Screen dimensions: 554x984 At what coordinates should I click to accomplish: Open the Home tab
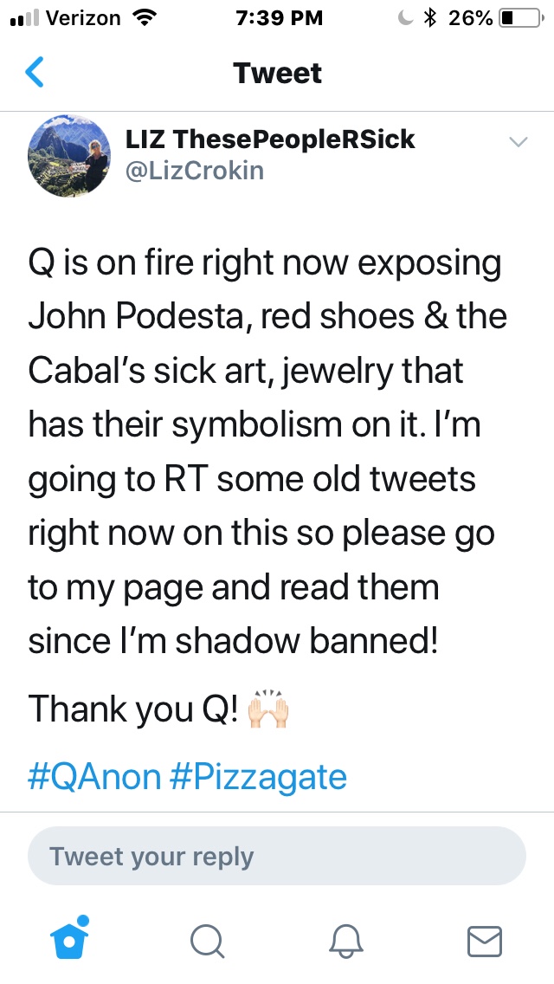[71, 938]
